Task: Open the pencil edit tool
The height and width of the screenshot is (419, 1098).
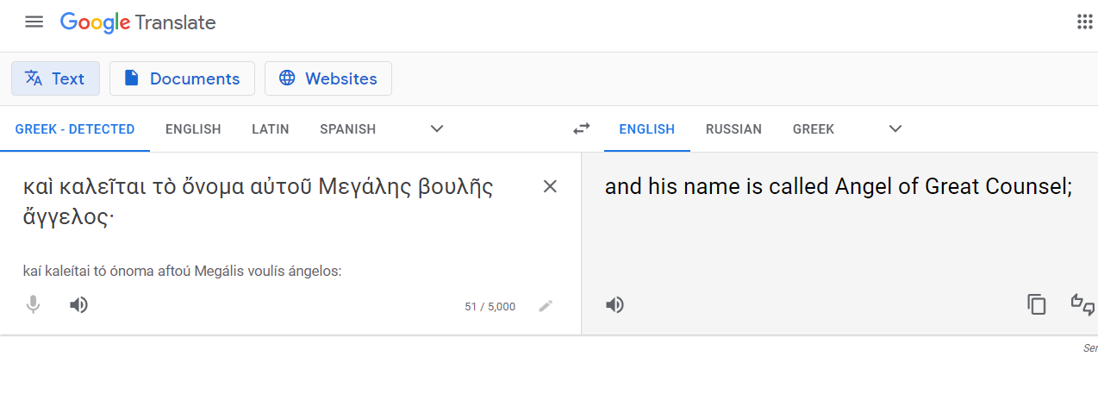Action: coord(546,306)
